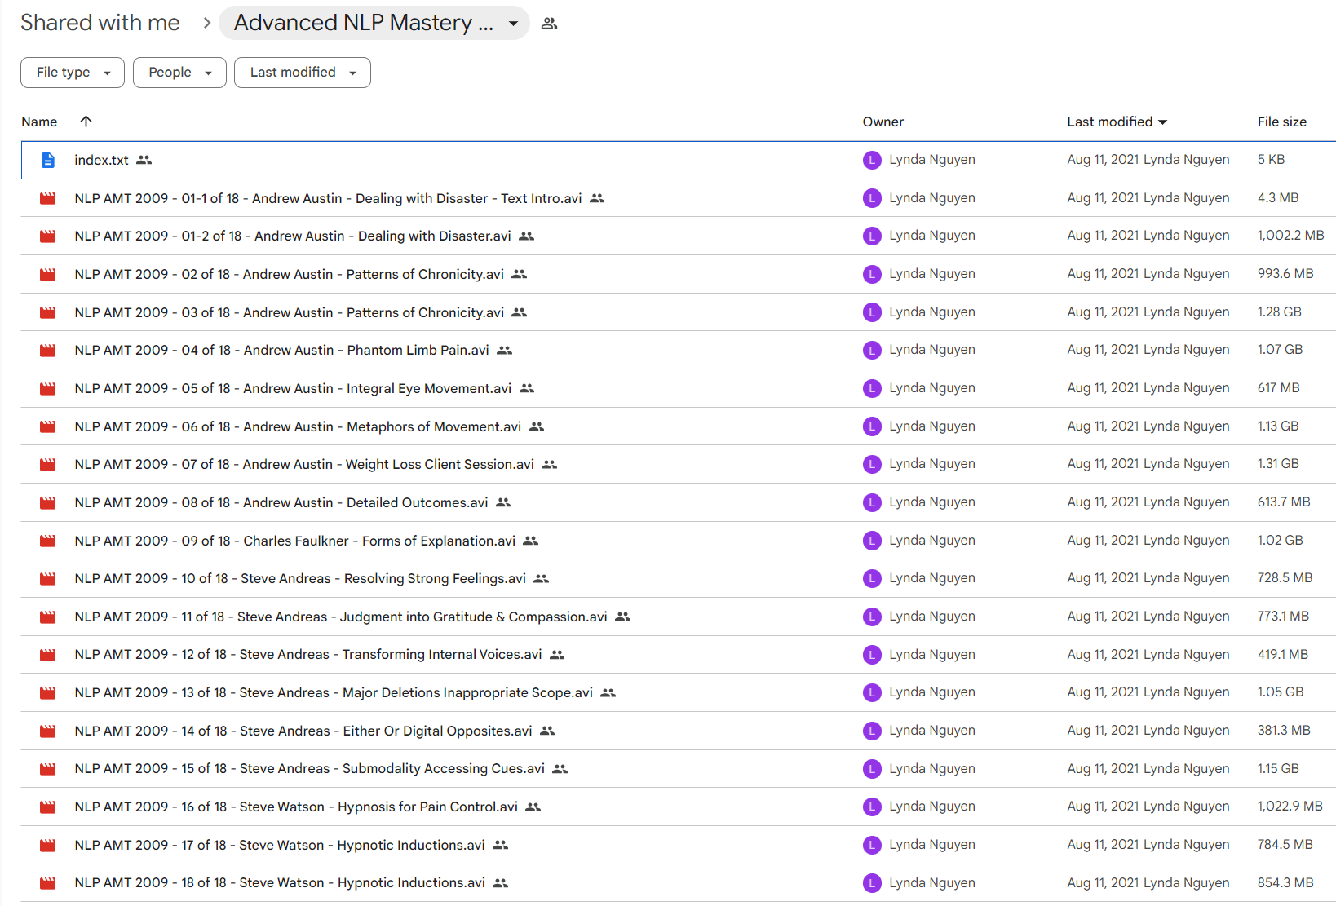Click shared icon next to Resolving Strong Feelings.avi
Image resolution: width=1336 pixels, height=906 pixels.
coord(542,579)
